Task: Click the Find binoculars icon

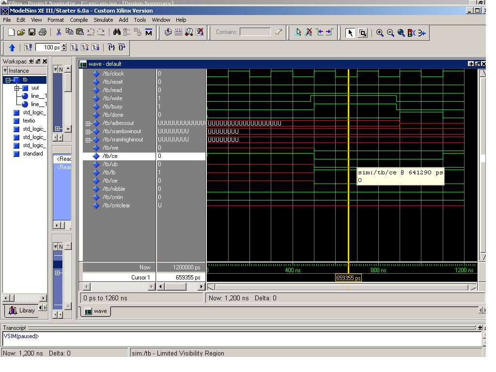Action: click(117, 32)
